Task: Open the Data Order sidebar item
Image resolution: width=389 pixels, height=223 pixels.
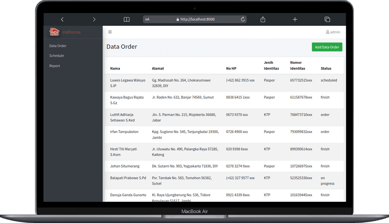Action: 58,46
